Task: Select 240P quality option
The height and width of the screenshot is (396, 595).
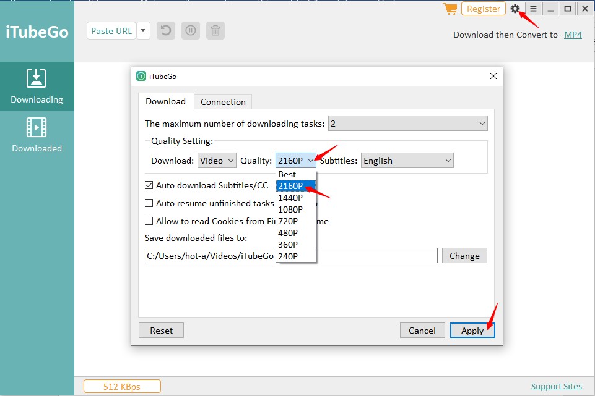Action: [295, 256]
